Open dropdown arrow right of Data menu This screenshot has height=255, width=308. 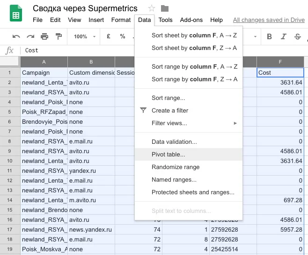tap(255, 36)
